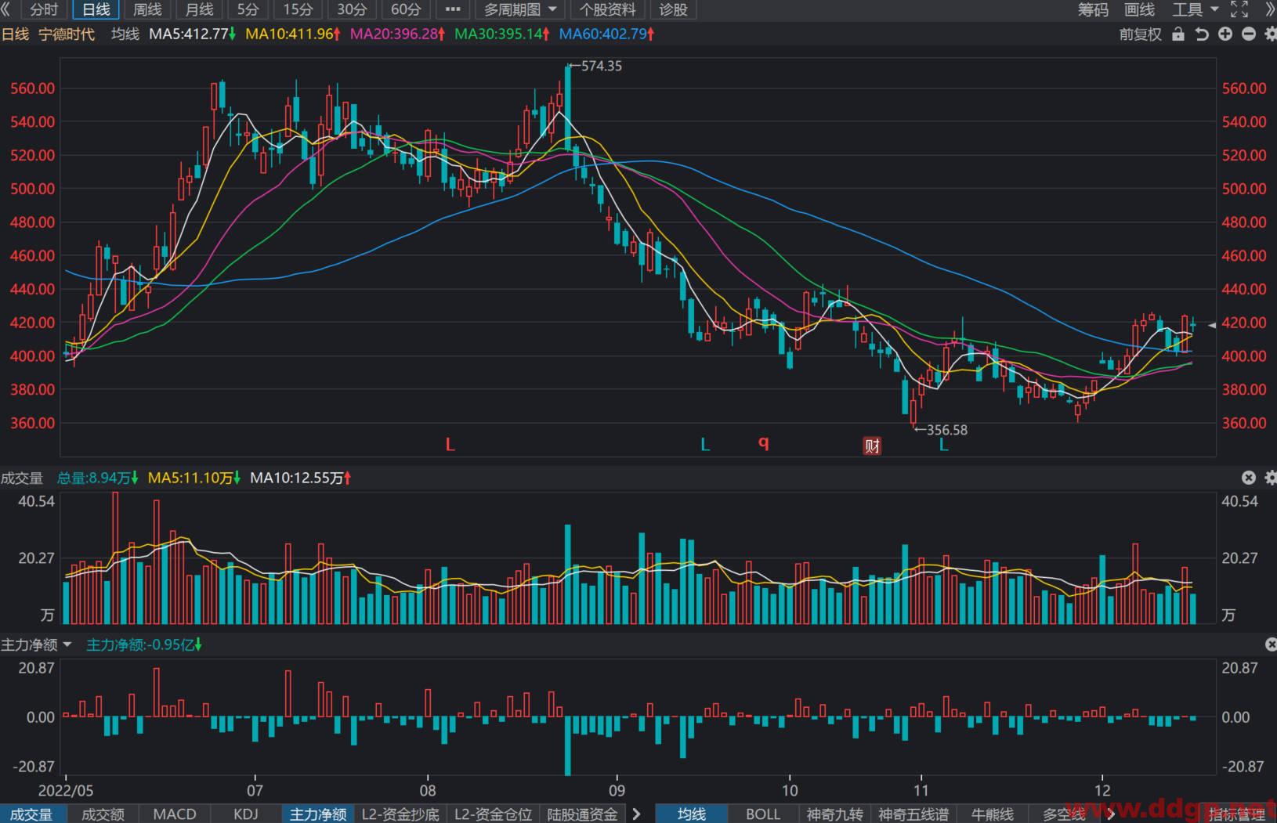This screenshot has width=1277, height=823.
Task: Click the 财 financial report marker on chart
Action: click(x=872, y=446)
